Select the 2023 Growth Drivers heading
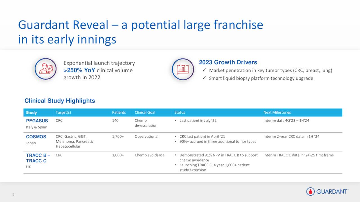The image size is (360, 202). pyautogui.click(x=228, y=62)
